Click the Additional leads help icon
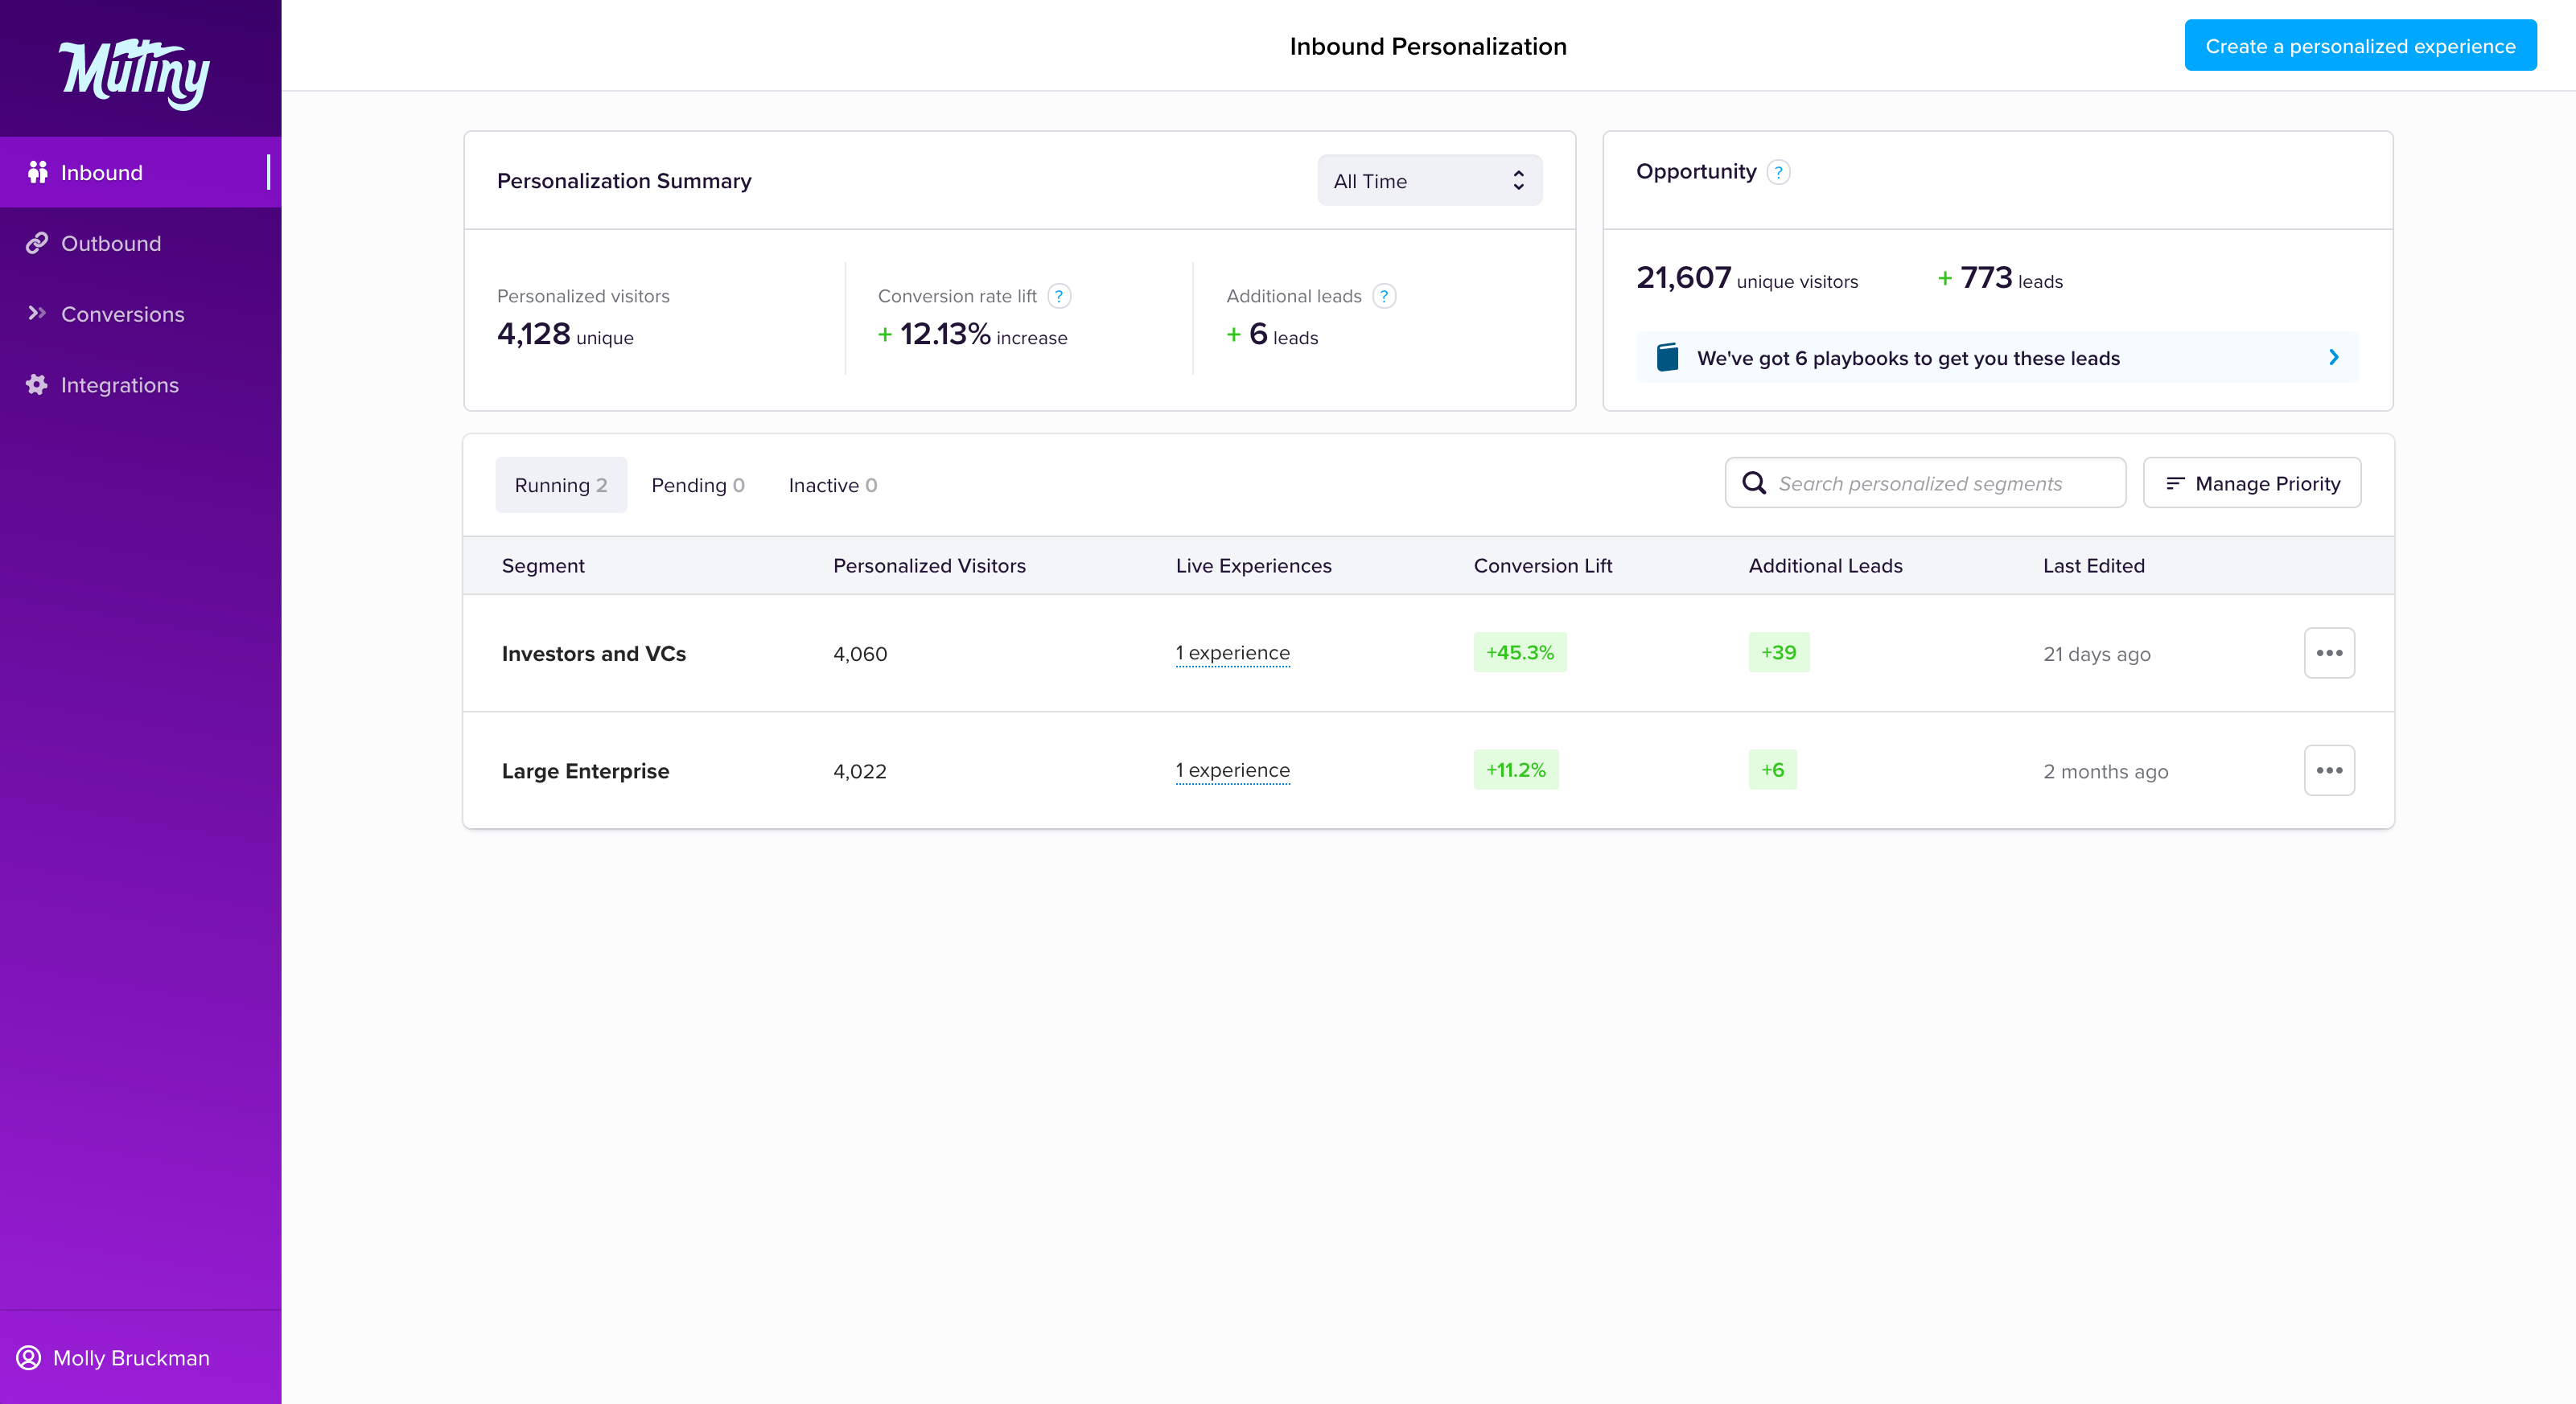The height and width of the screenshot is (1404, 2576). tap(1384, 296)
